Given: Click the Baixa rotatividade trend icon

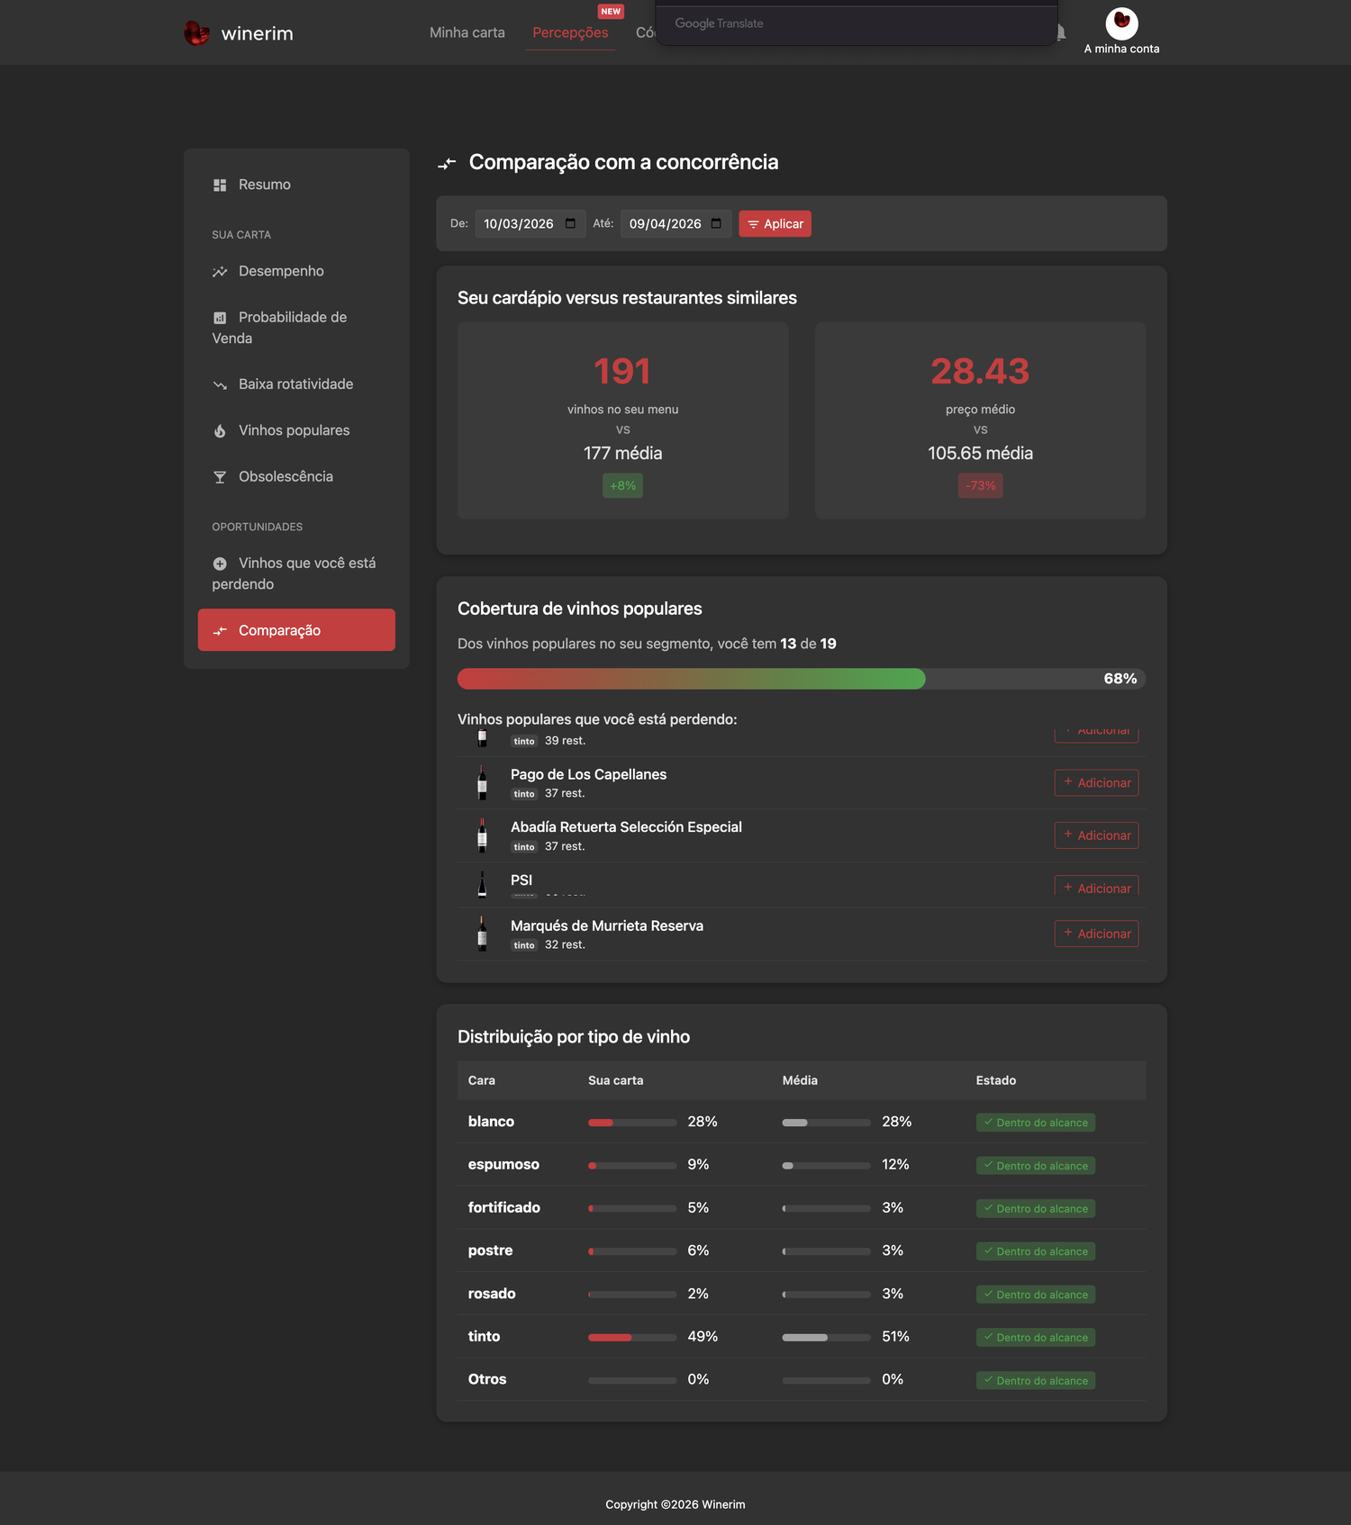Looking at the screenshot, I should click(220, 385).
